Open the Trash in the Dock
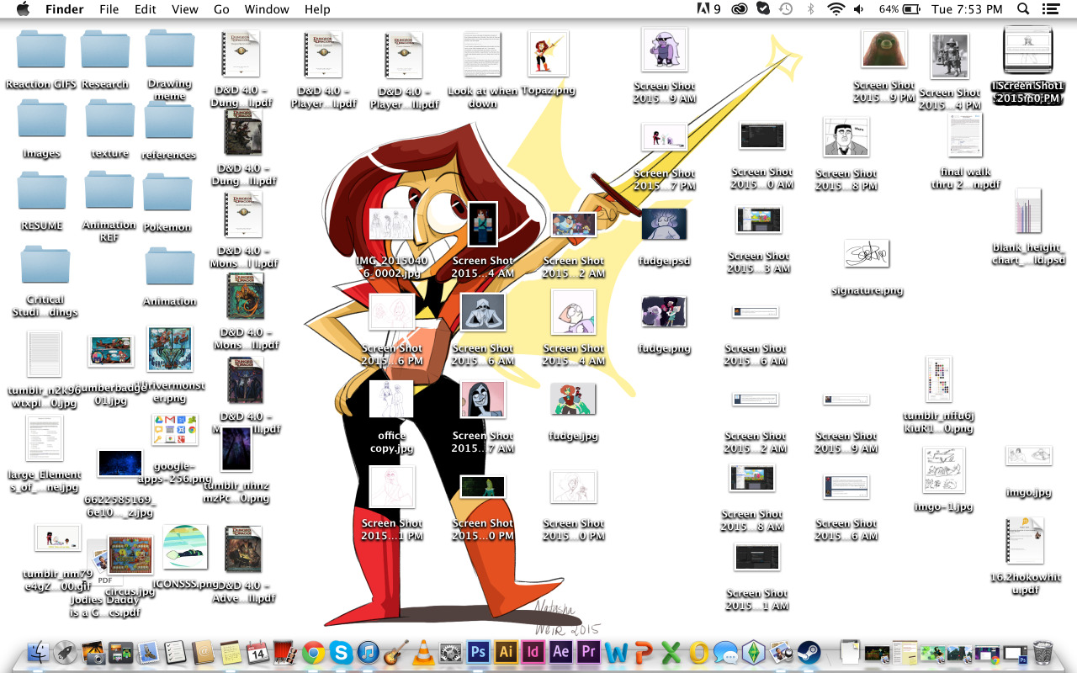Screen dimensions: 1077x673 (x=1043, y=652)
